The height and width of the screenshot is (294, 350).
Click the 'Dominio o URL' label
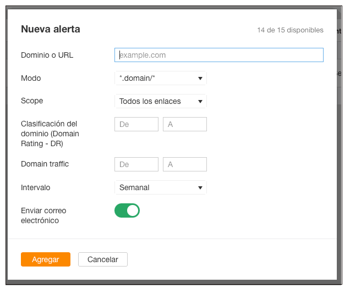click(x=47, y=55)
